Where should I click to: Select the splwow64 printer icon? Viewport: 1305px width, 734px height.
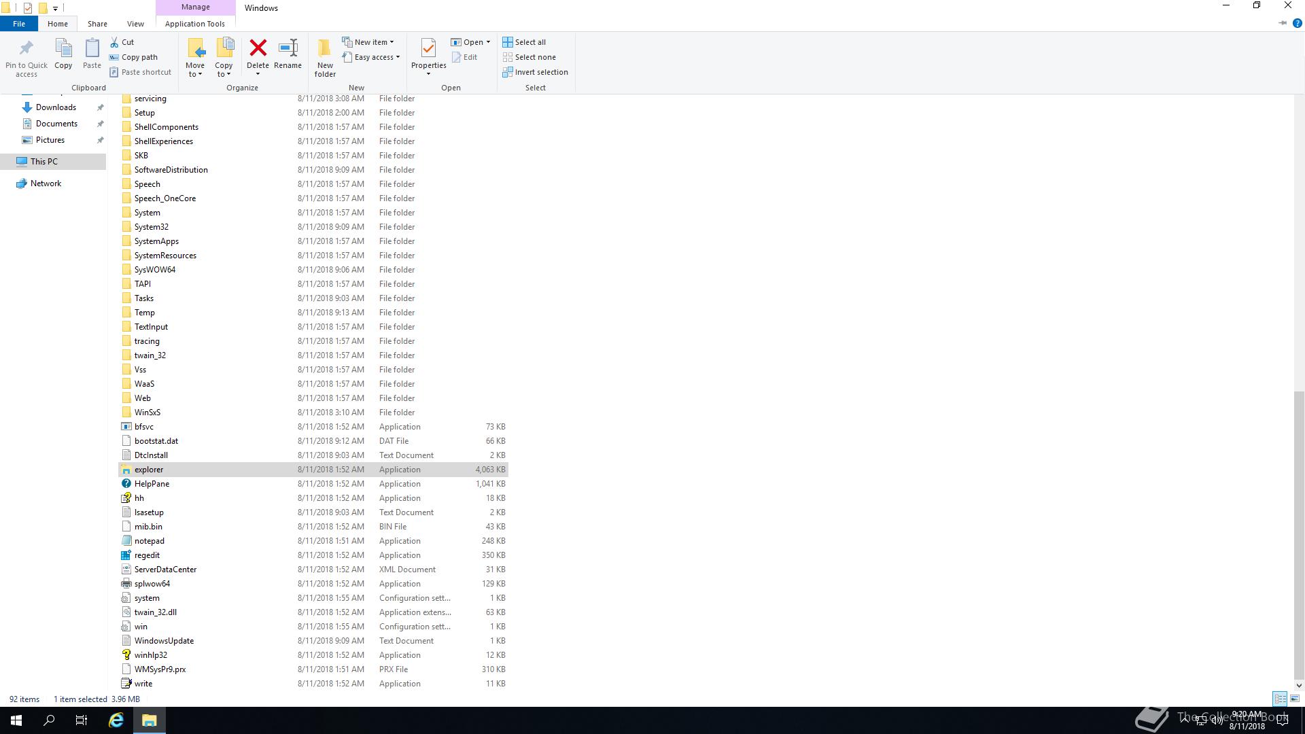pyautogui.click(x=126, y=584)
